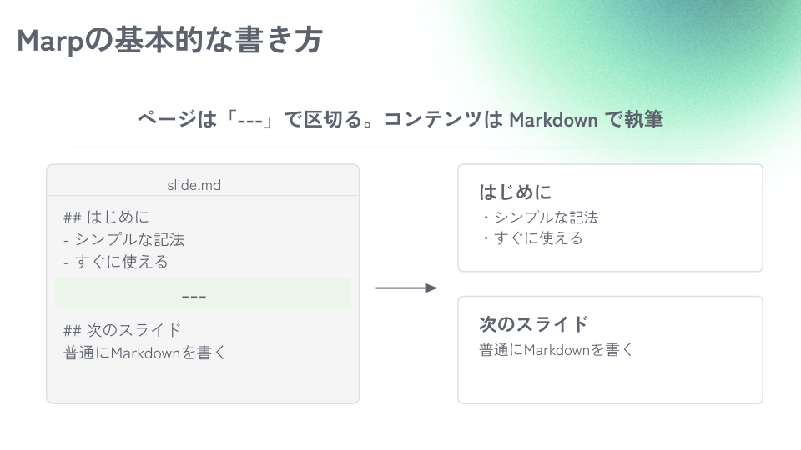Click the "## はじめに" line in code
This screenshot has width=801, height=450.
(x=106, y=218)
